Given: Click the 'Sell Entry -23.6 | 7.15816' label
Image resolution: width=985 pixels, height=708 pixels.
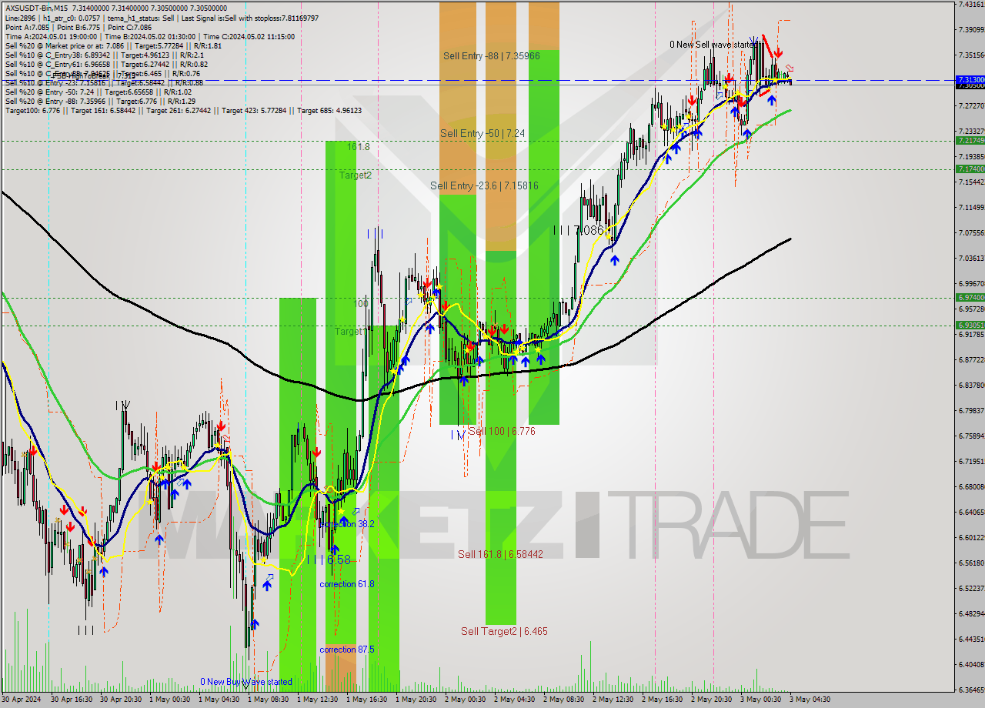Looking at the screenshot, I should click(x=484, y=185).
